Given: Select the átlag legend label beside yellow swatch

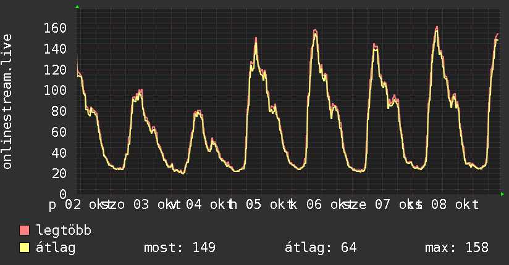Looking at the screenshot, I should pyautogui.click(x=56, y=248).
